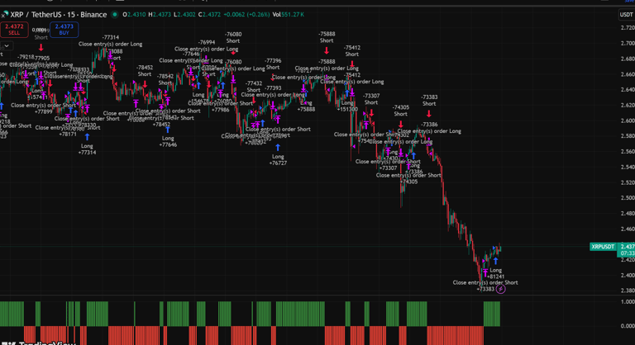Click the 1.000 indicator scale label
Image resolution: width=635 pixels, height=345 pixels.
pyautogui.click(x=628, y=302)
